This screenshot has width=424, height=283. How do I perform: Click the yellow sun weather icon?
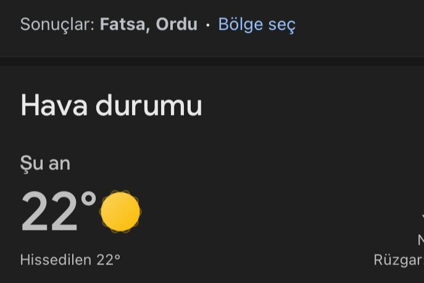pos(120,212)
